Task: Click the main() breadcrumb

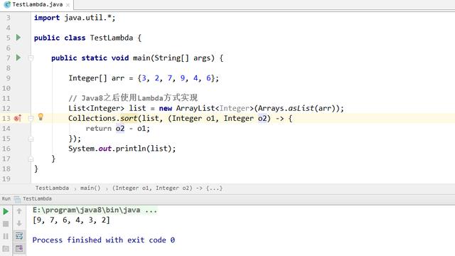Action: [90, 188]
